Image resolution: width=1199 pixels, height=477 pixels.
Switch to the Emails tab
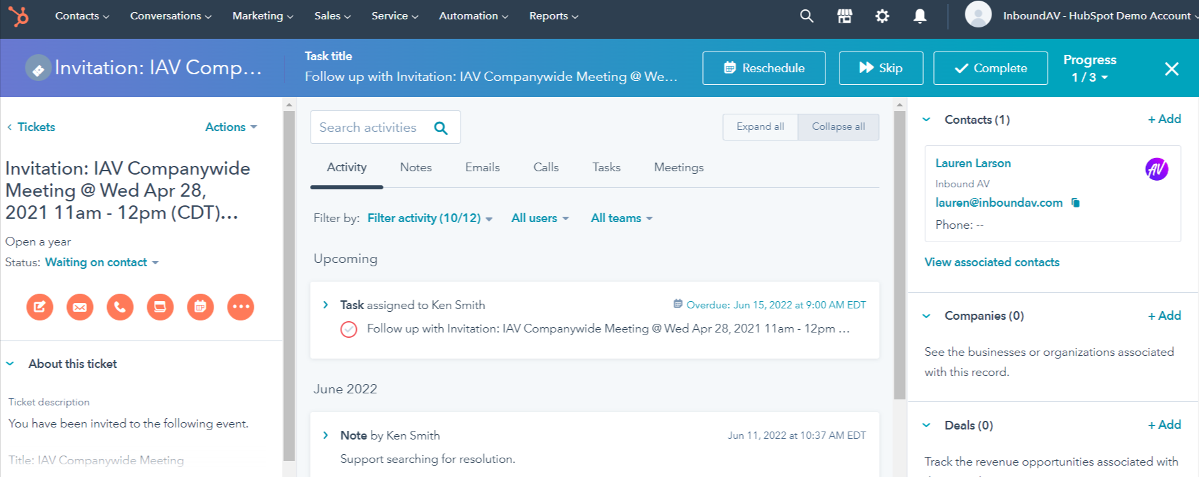[483, 167]
